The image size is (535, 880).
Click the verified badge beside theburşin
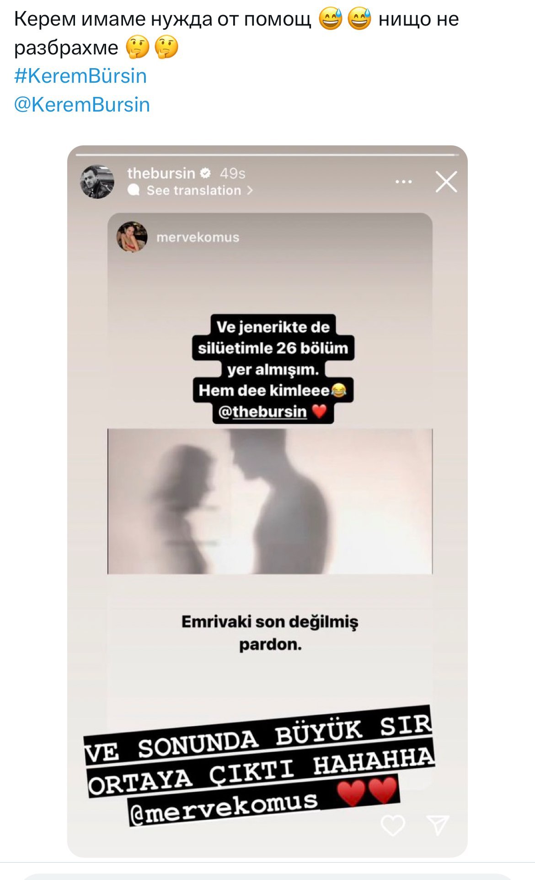[x=205, y=173]
